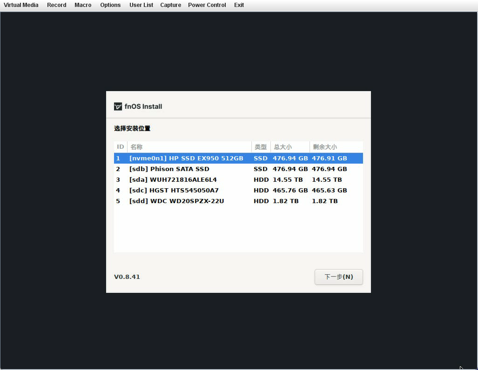The height and width of the screenshot is (370, 478).
Task: Click the 名称 column header
Action: click(x=135, y=146)
